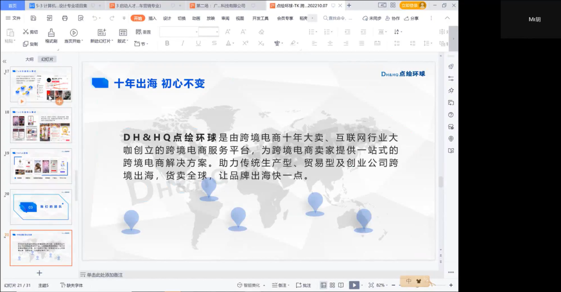
Task: Click the Save icon in quick toolbar
Action: click(33, 18)
